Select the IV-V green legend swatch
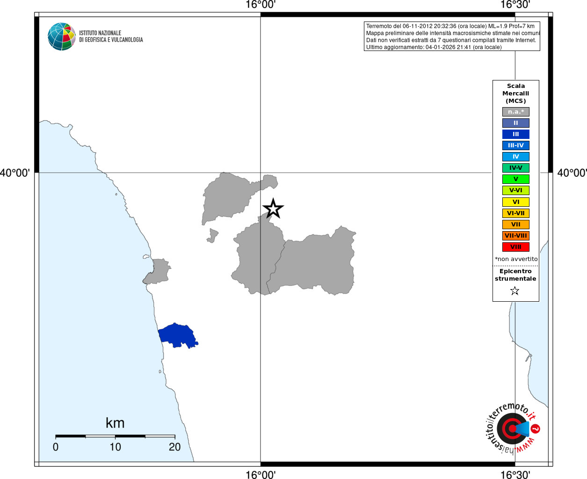 515,168
